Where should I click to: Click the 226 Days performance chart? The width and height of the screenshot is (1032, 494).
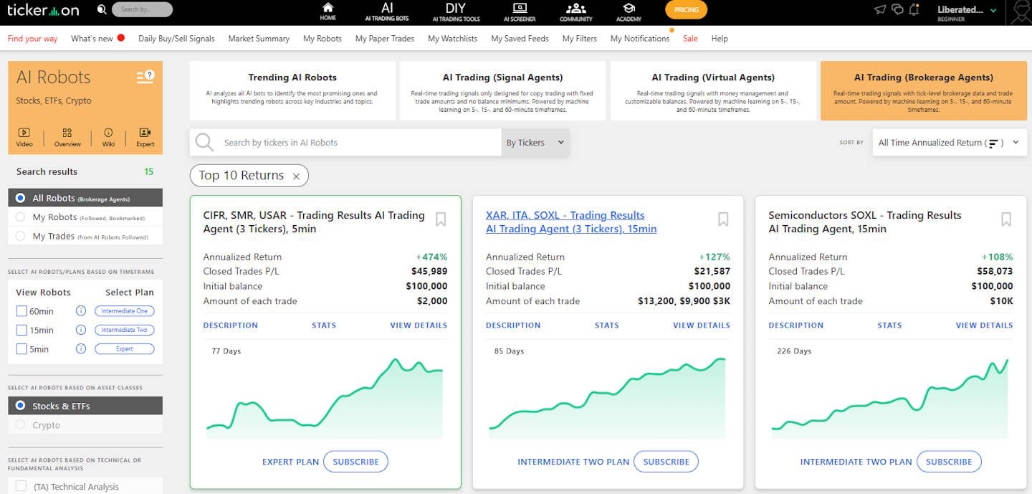pyautogui.click(x=890, y=398)
